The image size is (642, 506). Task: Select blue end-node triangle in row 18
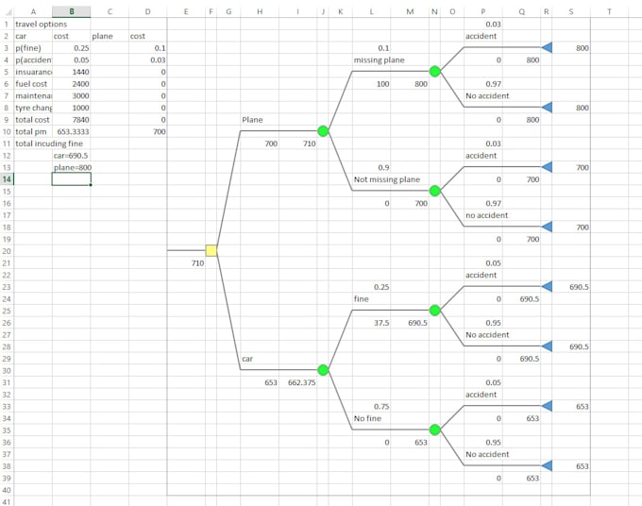coord(547,227)
